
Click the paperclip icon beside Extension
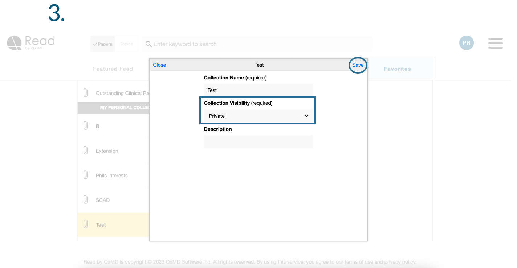(86, 151)
